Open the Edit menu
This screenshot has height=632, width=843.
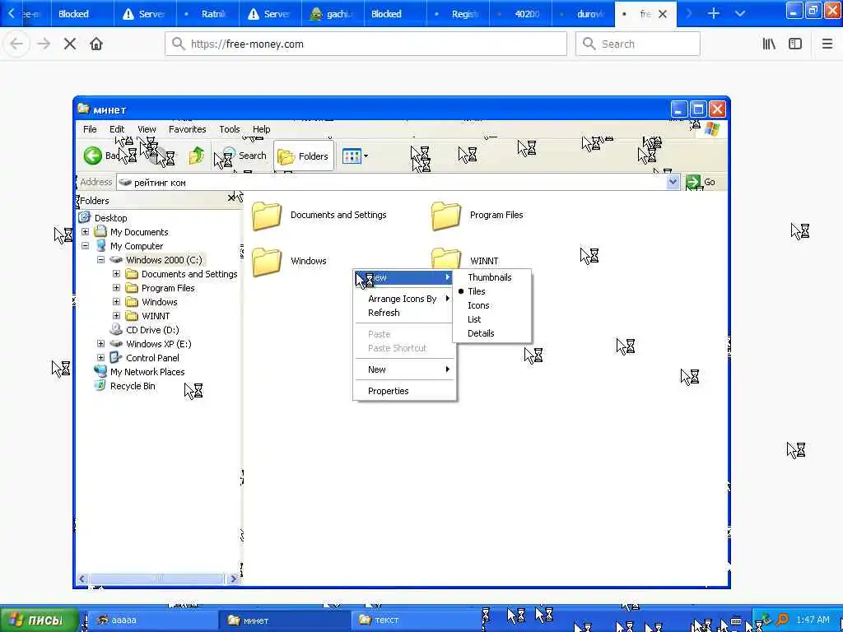pyautogui.click(x=117, y=129)
